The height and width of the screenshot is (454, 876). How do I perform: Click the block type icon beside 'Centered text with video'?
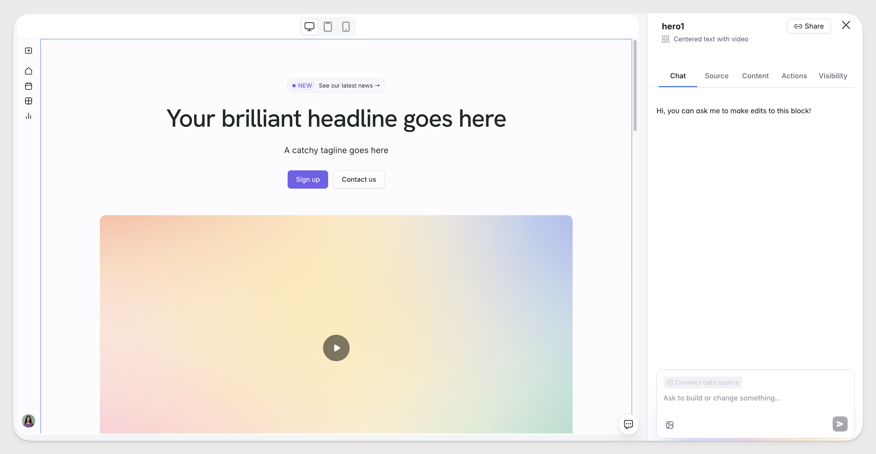pyautogui.click(x=666, y=39)
